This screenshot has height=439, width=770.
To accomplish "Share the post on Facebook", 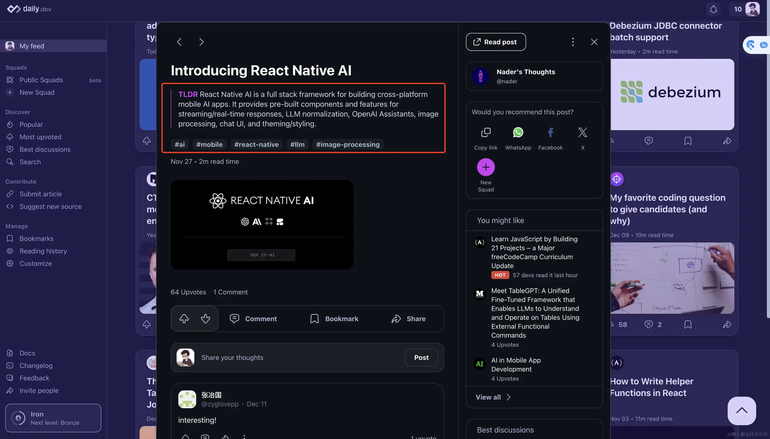I will [x=550, y=132].
